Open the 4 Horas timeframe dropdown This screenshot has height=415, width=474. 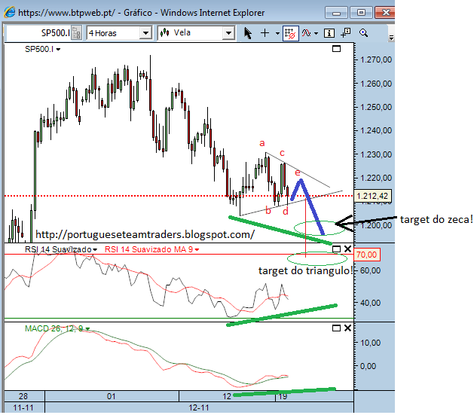coord(145,33)
